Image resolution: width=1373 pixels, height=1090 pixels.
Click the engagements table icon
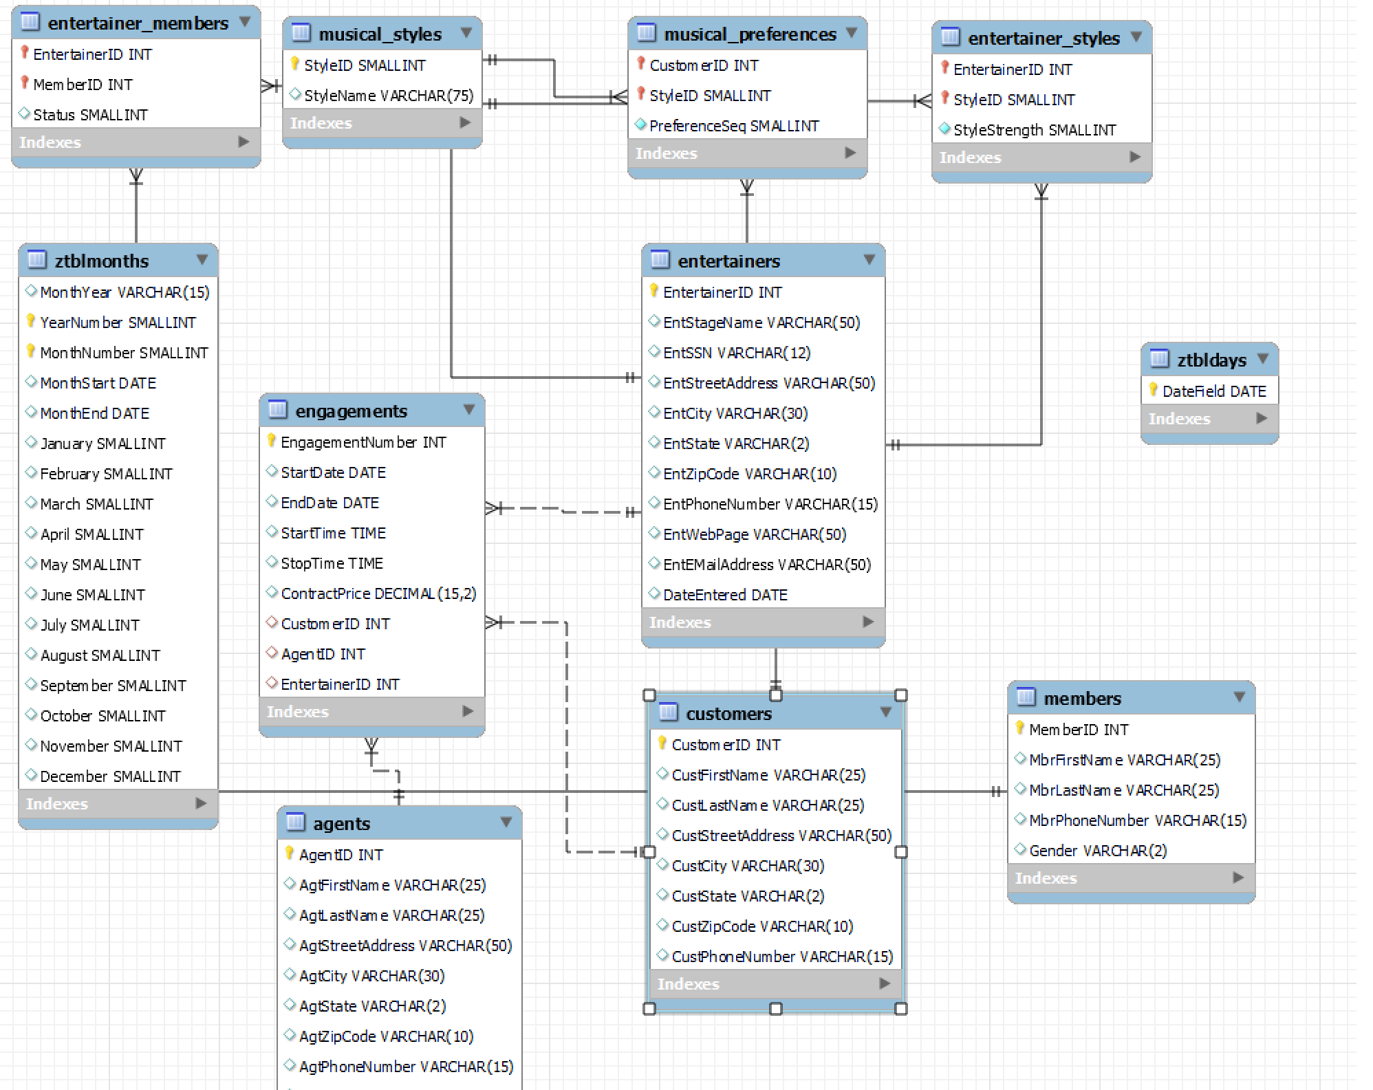point(277,410)
